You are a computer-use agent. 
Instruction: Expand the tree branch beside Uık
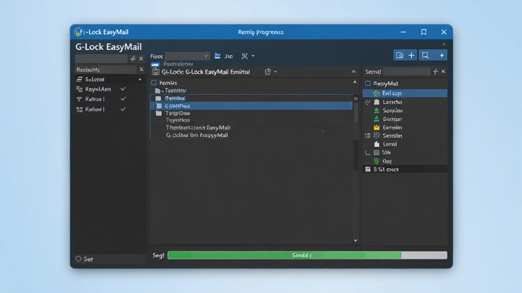point(368,153)
